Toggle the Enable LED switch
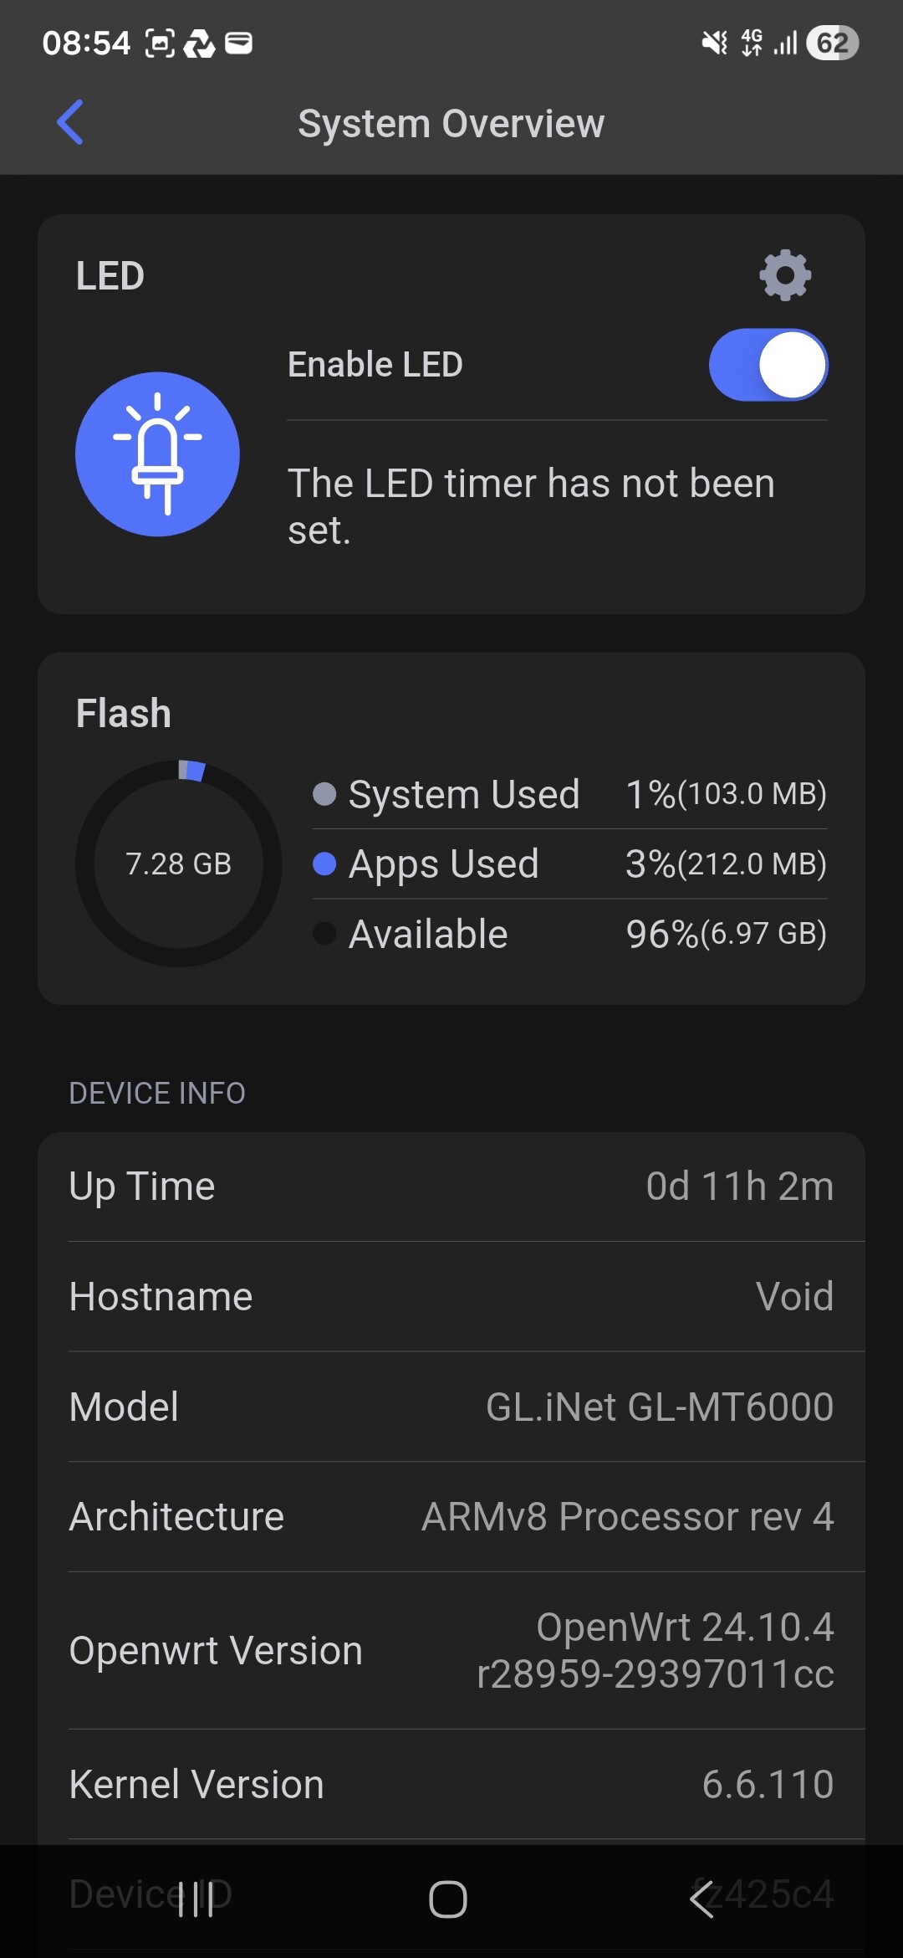Screen dimensions: 903x1958 click(768, 365)
